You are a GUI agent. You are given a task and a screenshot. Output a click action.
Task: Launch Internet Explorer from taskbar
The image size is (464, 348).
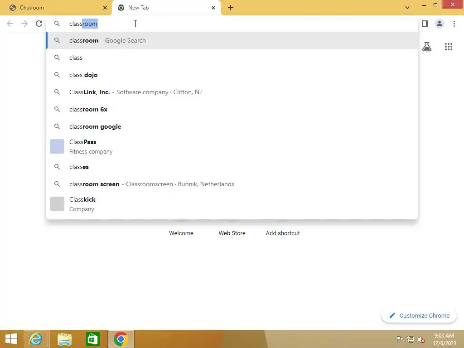(35, 339)
